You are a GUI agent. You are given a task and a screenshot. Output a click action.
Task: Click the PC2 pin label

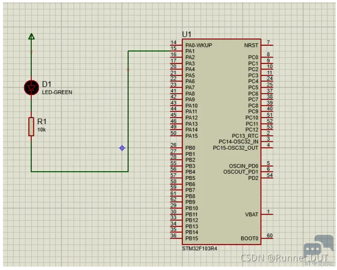click(x=253, y=69)
